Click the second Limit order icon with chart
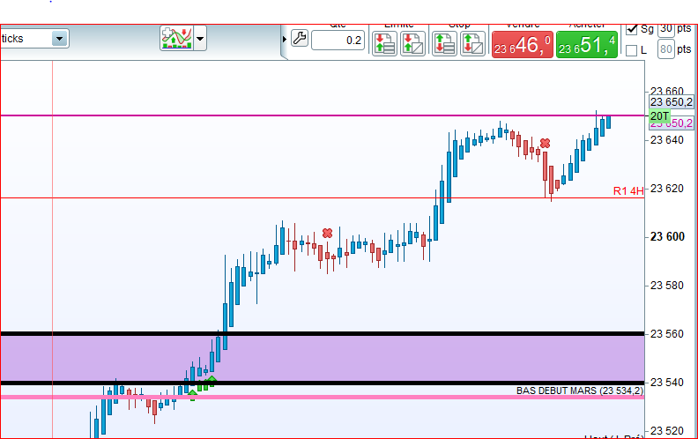This screenshot has width=698, height=439. tap(412, 43)
